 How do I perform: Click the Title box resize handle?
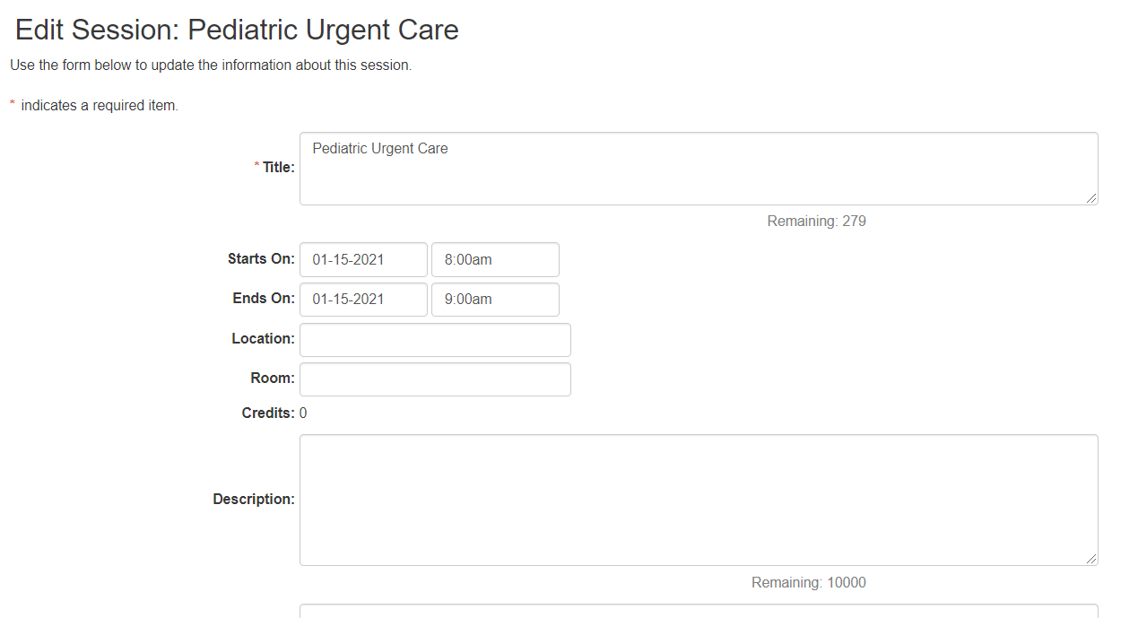(x=1091, y=198)
